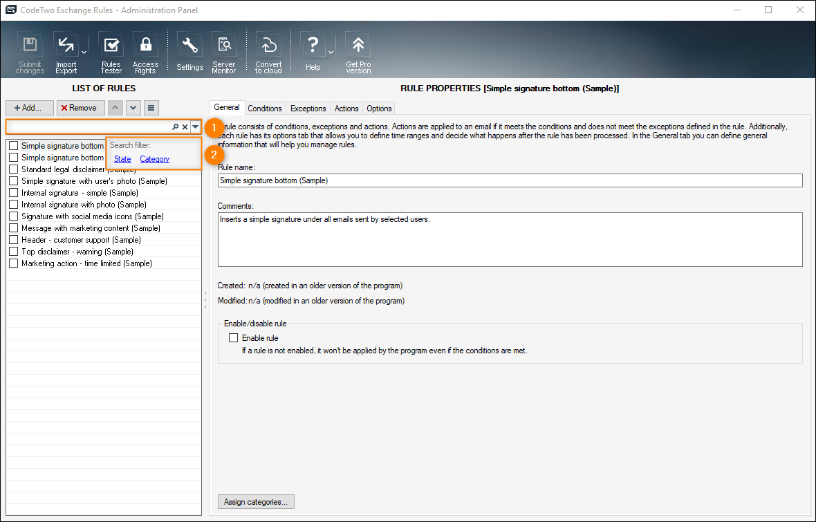Toggle Header - customer support checkbox
Screen dimensions: 816x522
pos(14,240)
